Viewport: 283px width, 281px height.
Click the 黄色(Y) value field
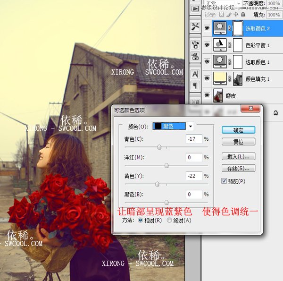[194, 176]
